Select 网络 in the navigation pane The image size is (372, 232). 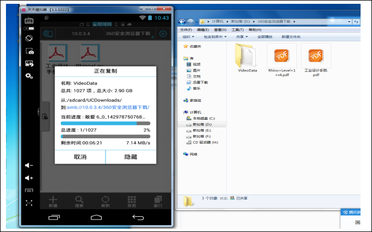(x=190, y=154)
